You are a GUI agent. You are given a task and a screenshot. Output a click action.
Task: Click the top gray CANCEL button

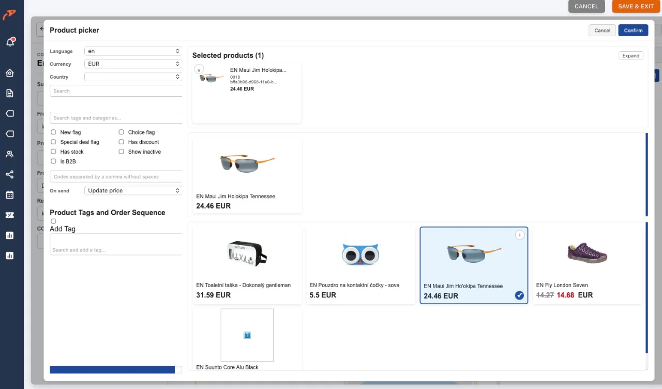point(586,6)
